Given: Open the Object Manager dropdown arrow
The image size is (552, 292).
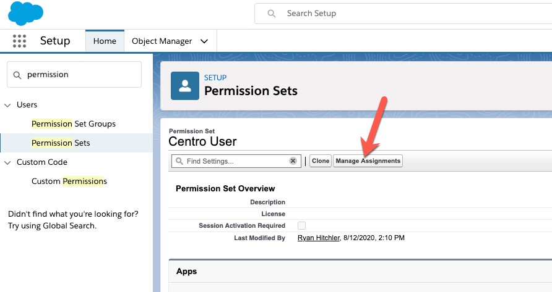Looking at the screenshot, I should (x=204, y=41).
